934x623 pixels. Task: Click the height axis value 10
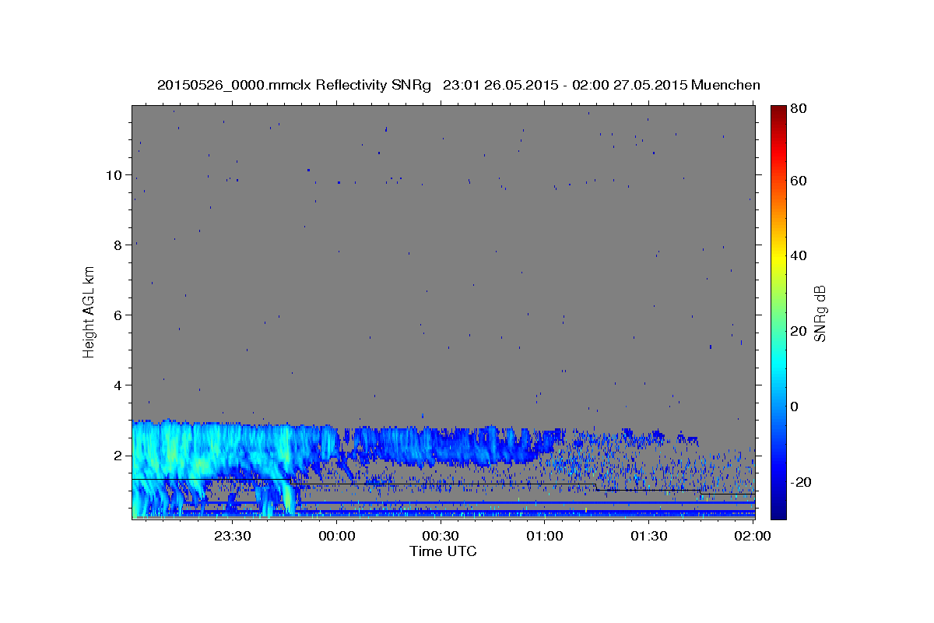pyautogui.click(x=114, y=174)
